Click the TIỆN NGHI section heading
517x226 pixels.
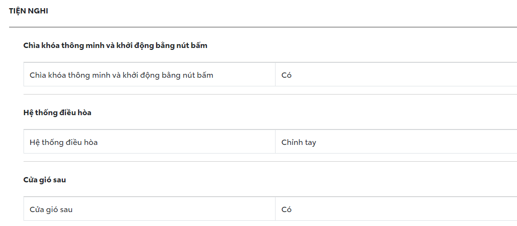coord(28,11)
